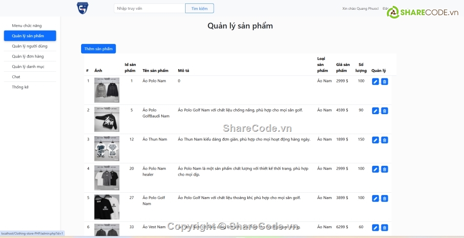This screenshot has width=464, height=238.
Task: Open the Chat menu item
Action: [16, 77]
